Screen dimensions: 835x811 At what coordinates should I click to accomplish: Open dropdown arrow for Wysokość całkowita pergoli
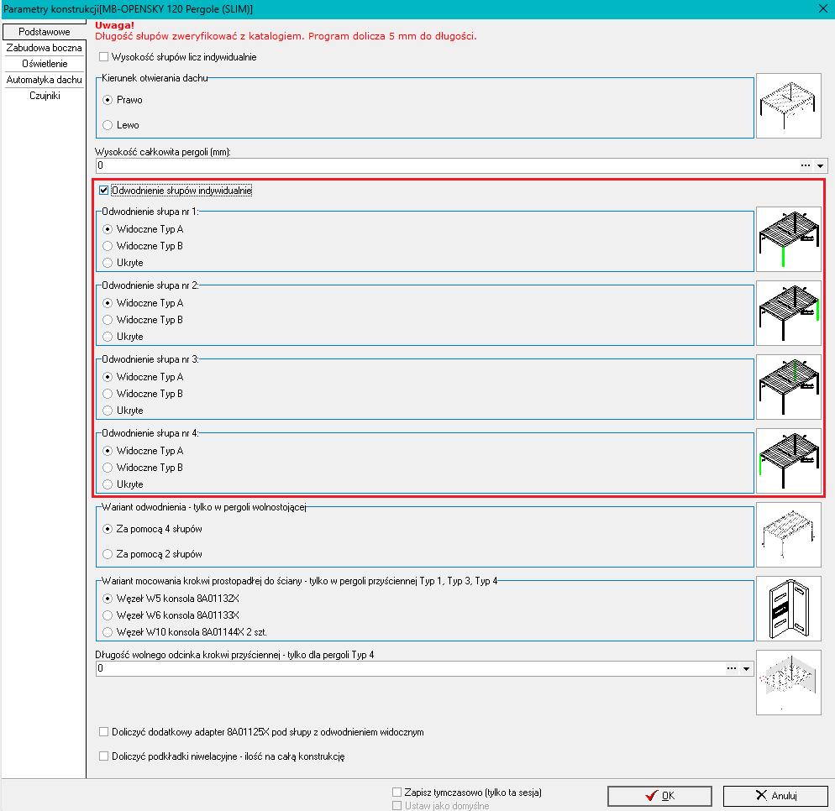click(821, 165)
